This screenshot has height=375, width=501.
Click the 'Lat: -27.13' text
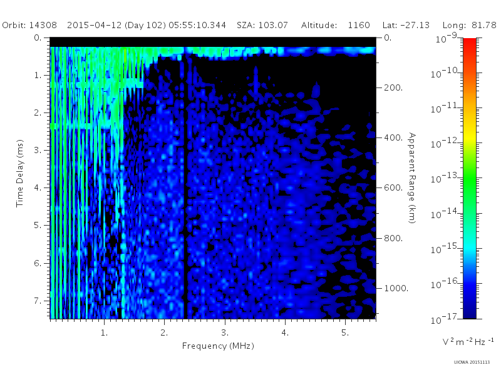coord(406,25)
